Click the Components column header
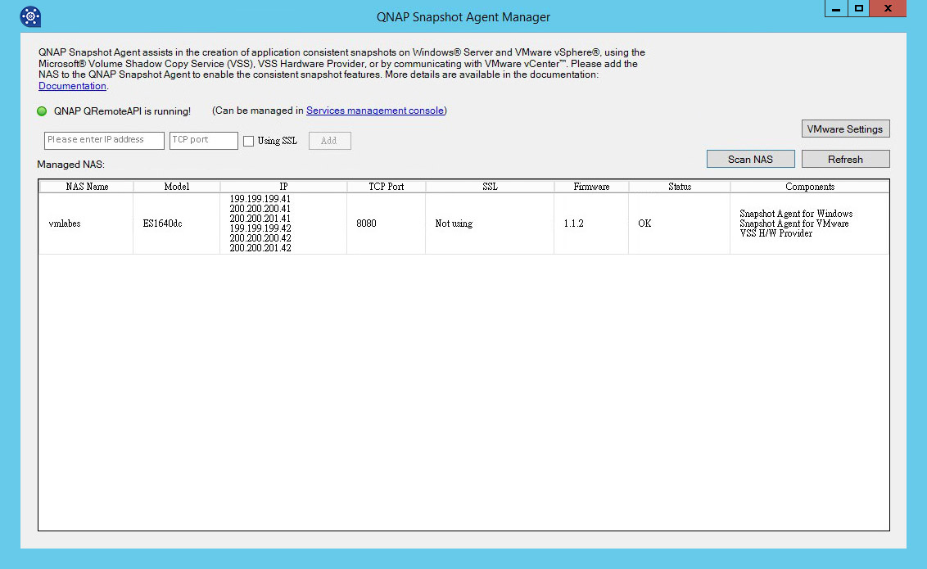This screenshot has width=927, height=569. [809, 187]
